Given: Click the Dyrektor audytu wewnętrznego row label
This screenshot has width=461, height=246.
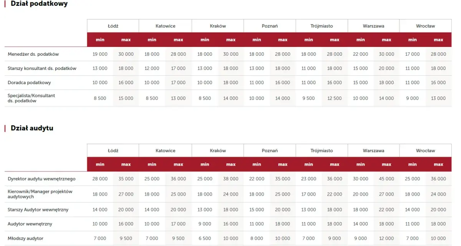Looking at the screenshot, I should (41, 179).
